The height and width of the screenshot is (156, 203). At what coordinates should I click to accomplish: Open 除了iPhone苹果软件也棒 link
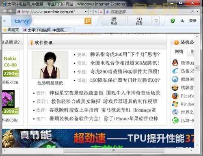pos(131,119)
